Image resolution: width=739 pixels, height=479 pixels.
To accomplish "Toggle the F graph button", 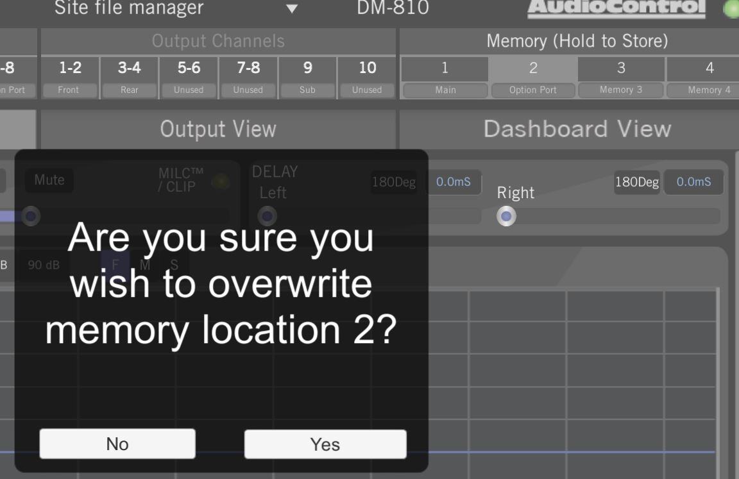I will (x=115, y=265).
